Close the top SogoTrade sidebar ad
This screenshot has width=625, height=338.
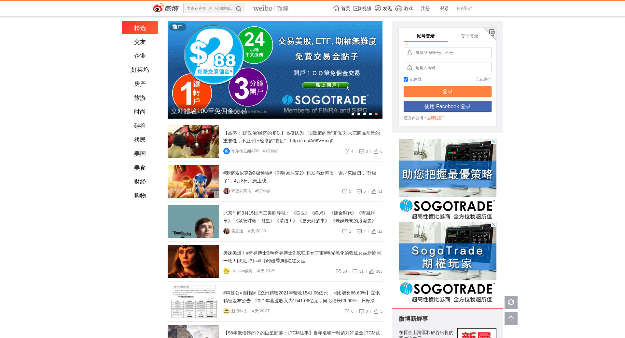pyautogui.click(x=493, y=142)
